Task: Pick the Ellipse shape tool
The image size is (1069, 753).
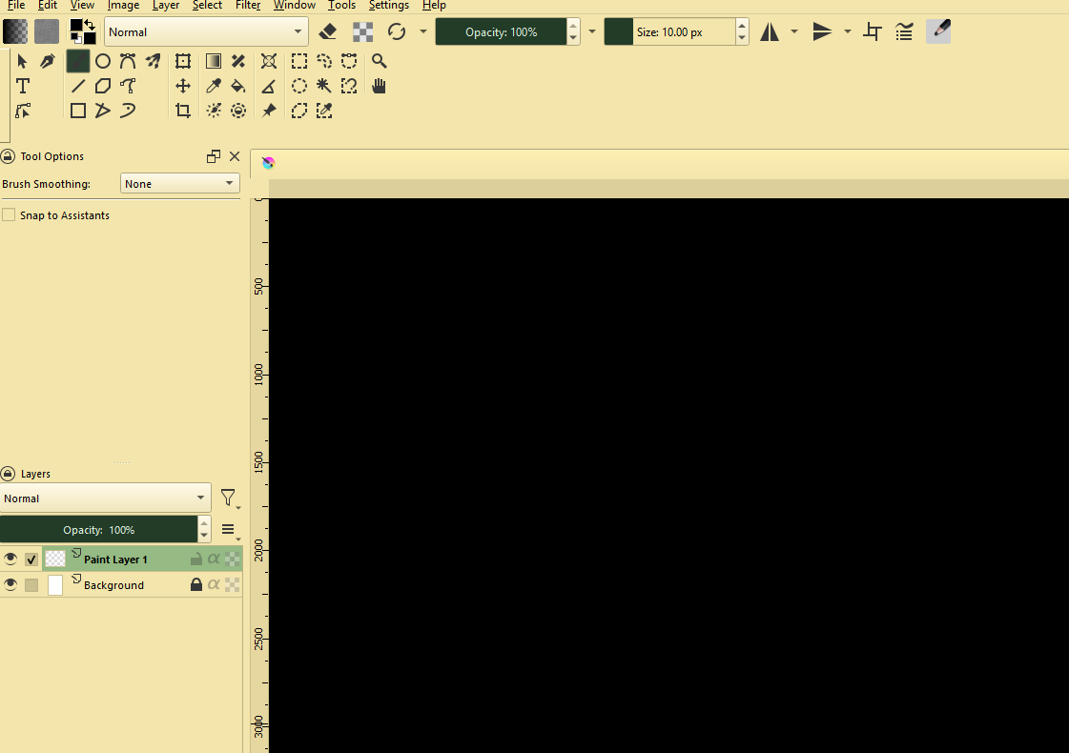Action: coord(103,61)
